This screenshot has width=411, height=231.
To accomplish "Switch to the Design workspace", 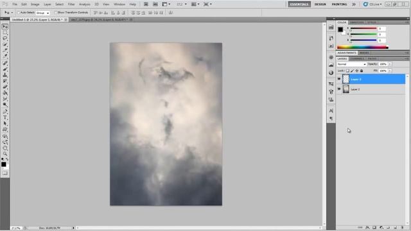I will [x=320, y=4].
